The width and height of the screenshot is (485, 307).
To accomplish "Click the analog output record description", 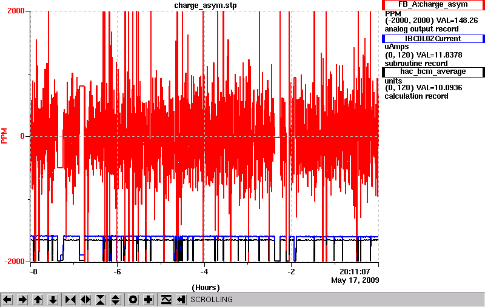I will [x=421, y=29].
